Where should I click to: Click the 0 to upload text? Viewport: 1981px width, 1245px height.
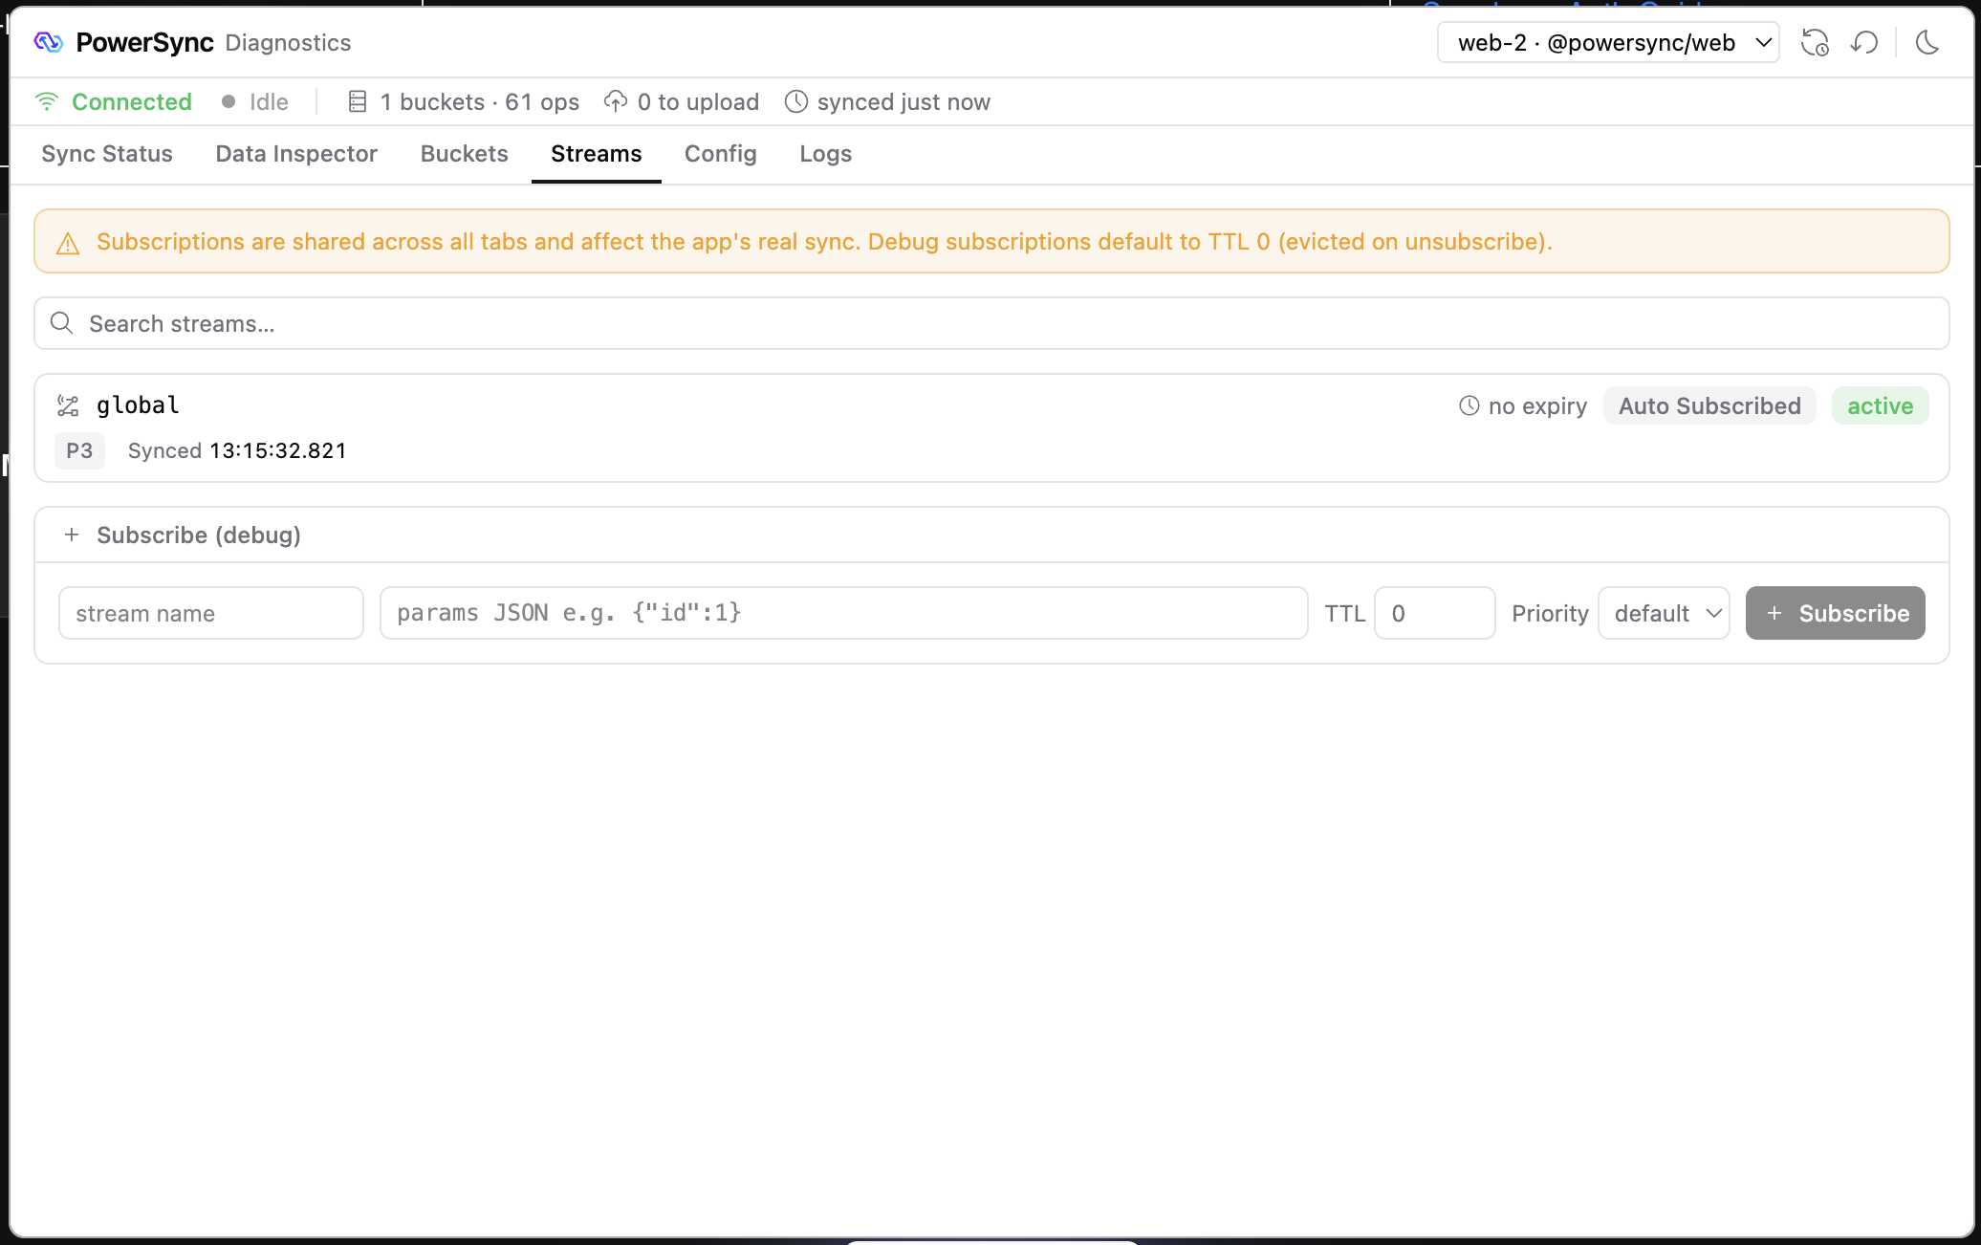[x=698, y=101]
